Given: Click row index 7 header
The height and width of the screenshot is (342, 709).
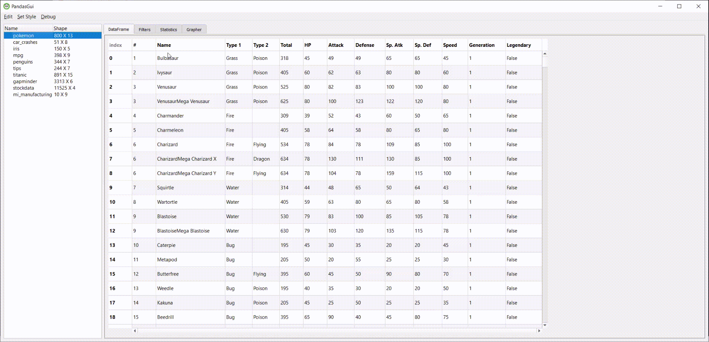Looking at the screenshot, I should click(x=120, y=159).
